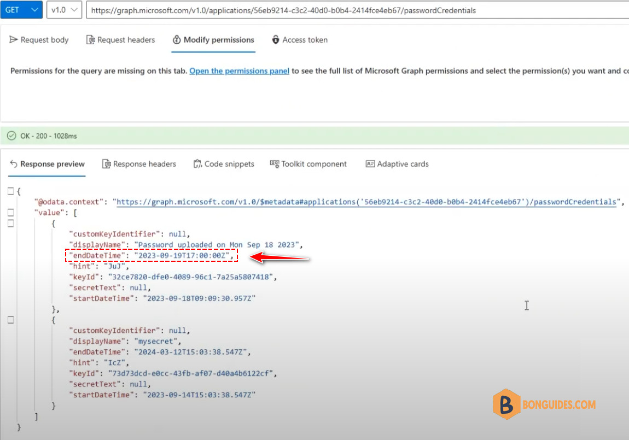Click the Adaptive cards icon
This screenshot has height=440, width=629.
370,164
